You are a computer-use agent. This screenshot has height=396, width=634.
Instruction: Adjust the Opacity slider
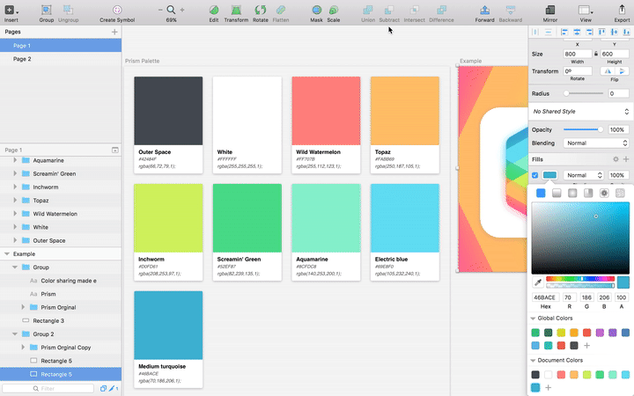pyautogui.click(x=600, y=129)
